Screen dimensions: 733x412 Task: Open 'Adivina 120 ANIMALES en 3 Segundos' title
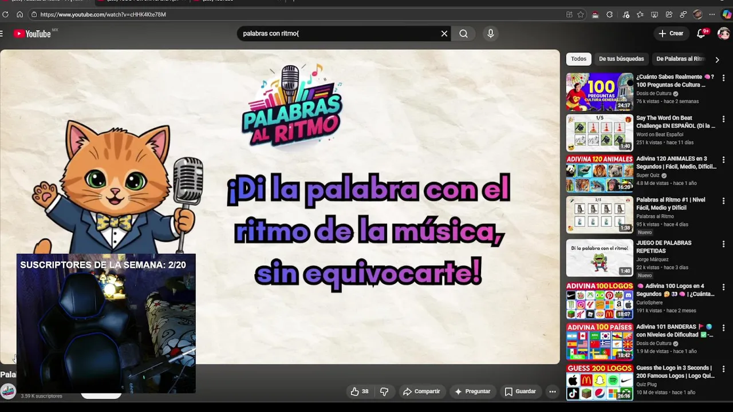pyautogui.click(x=676, y=163)
